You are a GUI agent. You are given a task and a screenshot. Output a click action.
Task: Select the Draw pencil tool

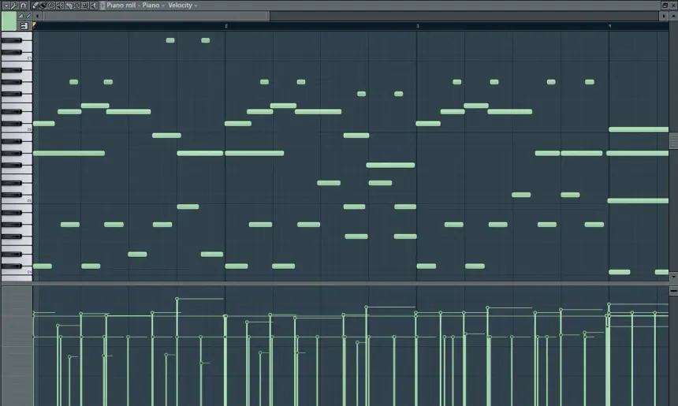coord(35,6)
